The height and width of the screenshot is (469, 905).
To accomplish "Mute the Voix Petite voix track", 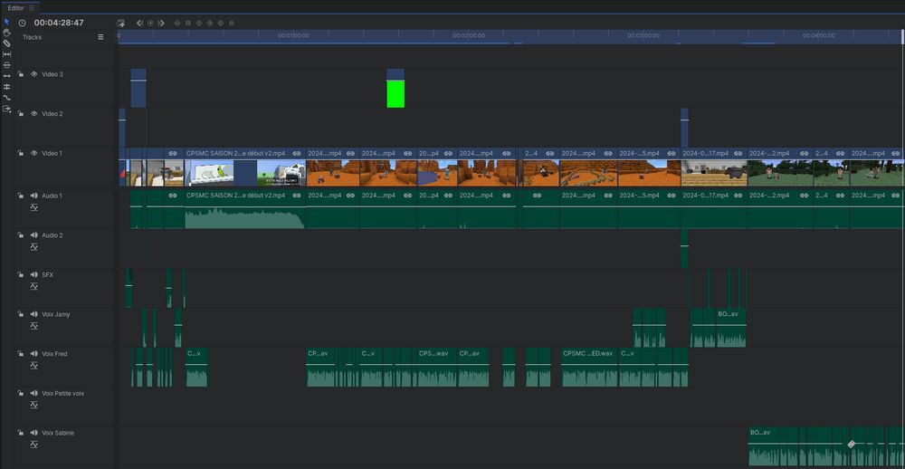I will pos(34,393).
